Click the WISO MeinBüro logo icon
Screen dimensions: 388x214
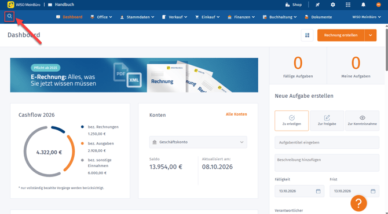[x=10, y=5]
